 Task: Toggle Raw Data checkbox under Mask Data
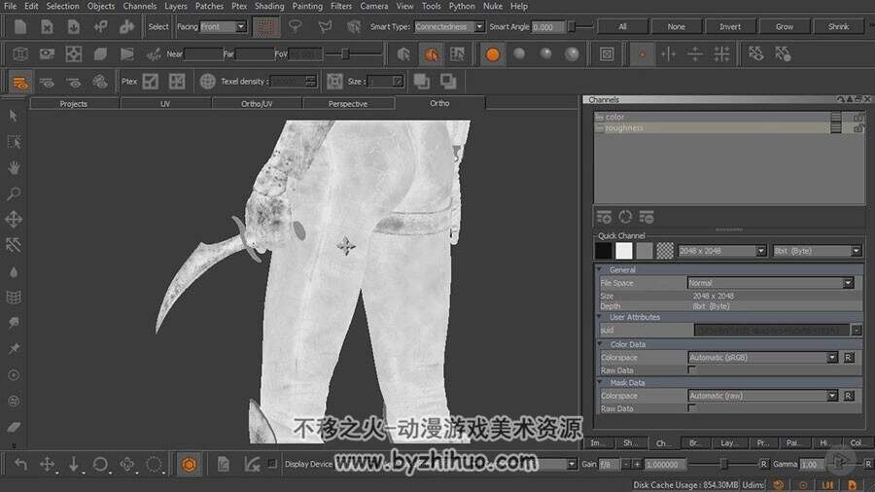click(x=691, y=408)
